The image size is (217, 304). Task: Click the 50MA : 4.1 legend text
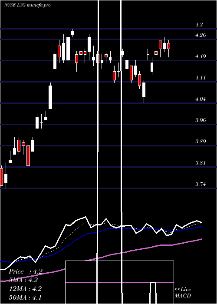coord(25,297)
